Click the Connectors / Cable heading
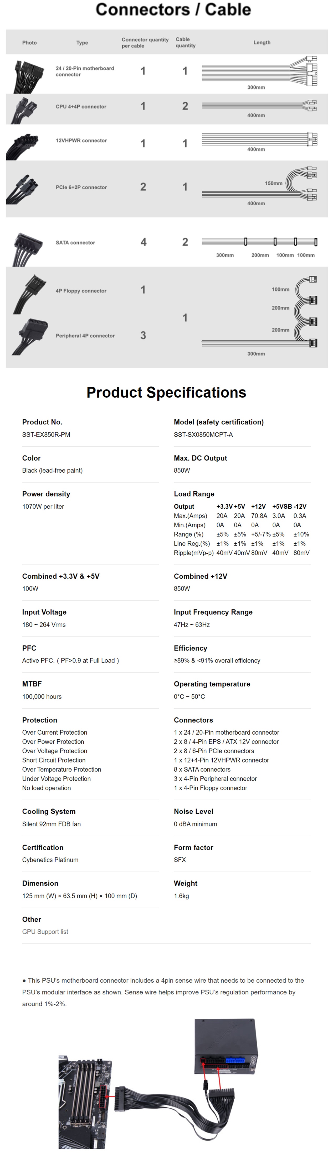The width and height of the screenshot is (333, 1157). point(173,9)
